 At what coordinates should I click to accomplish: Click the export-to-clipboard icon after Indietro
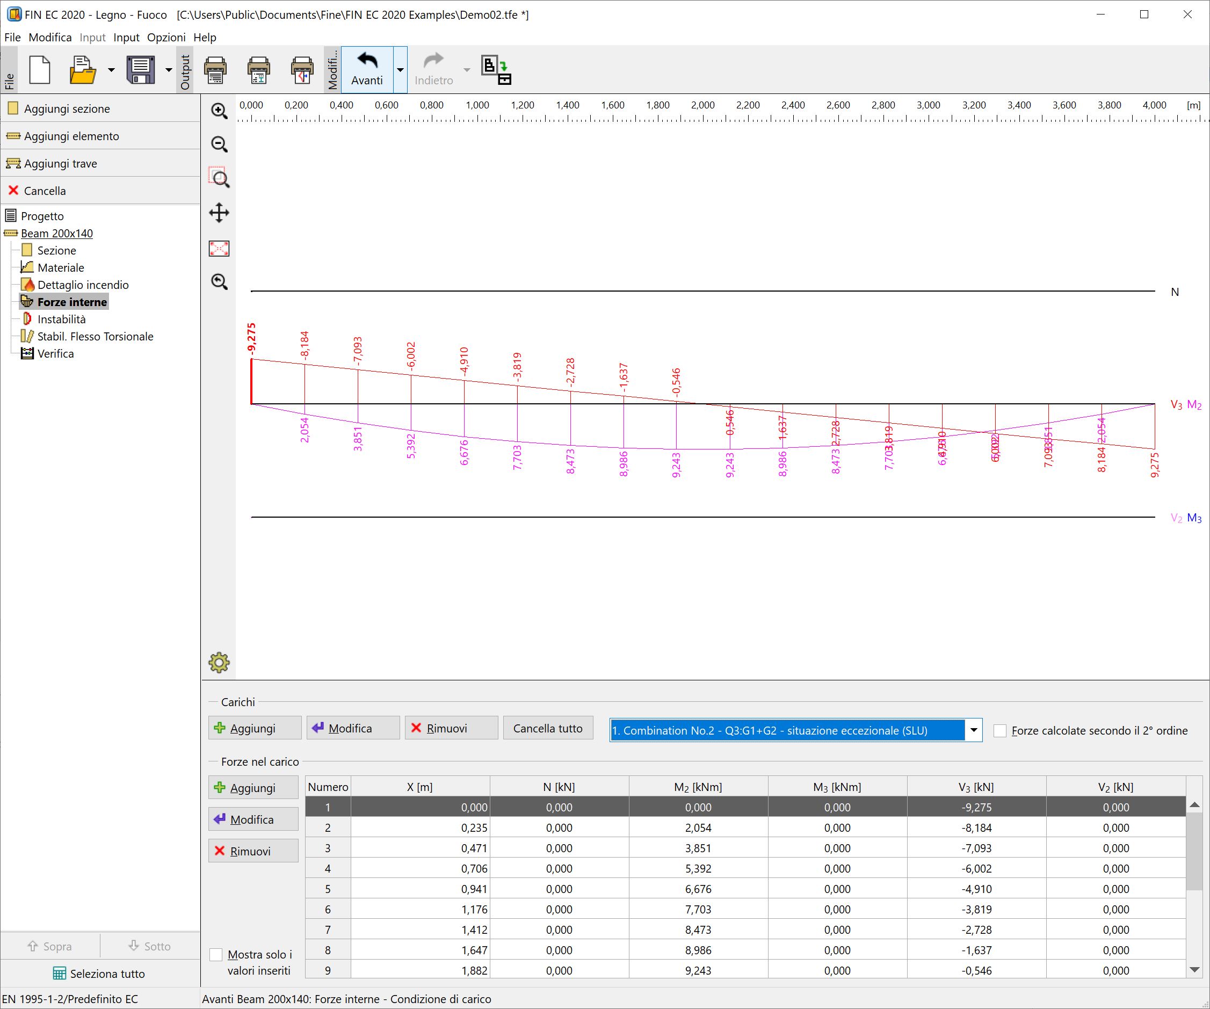pos(496,69)
